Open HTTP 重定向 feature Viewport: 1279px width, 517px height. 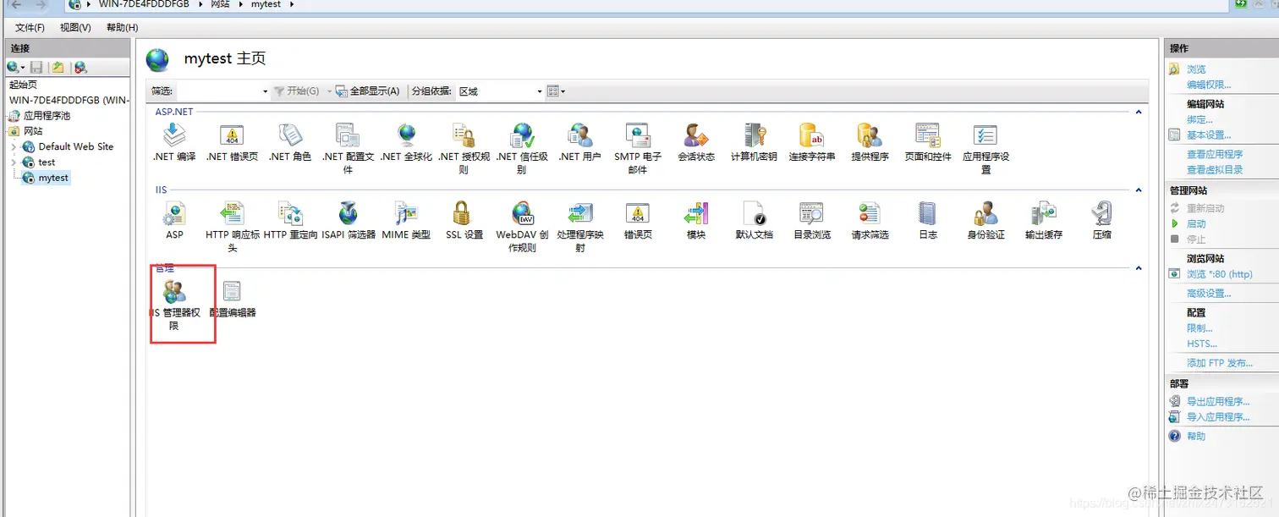290,221
